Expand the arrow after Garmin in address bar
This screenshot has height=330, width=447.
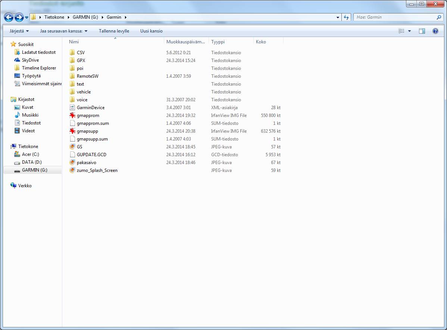click(x=125, y=17)
